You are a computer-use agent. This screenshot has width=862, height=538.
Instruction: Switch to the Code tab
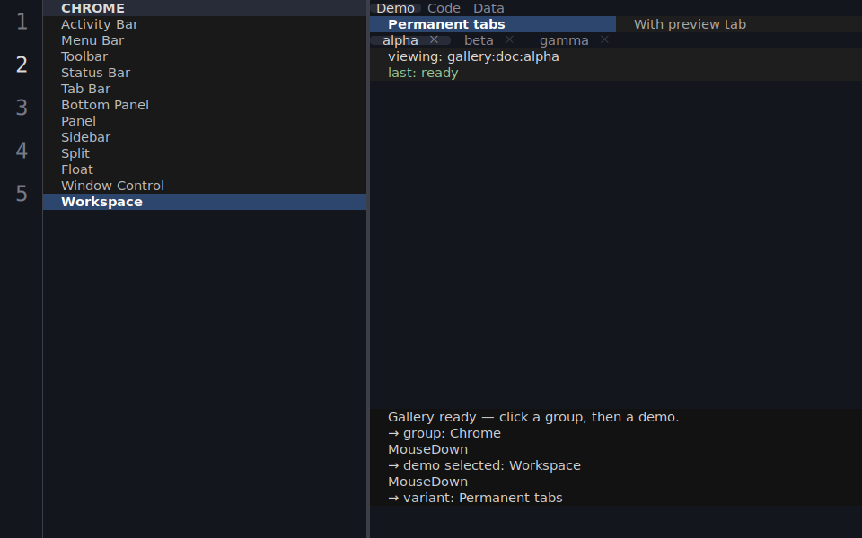444,8
